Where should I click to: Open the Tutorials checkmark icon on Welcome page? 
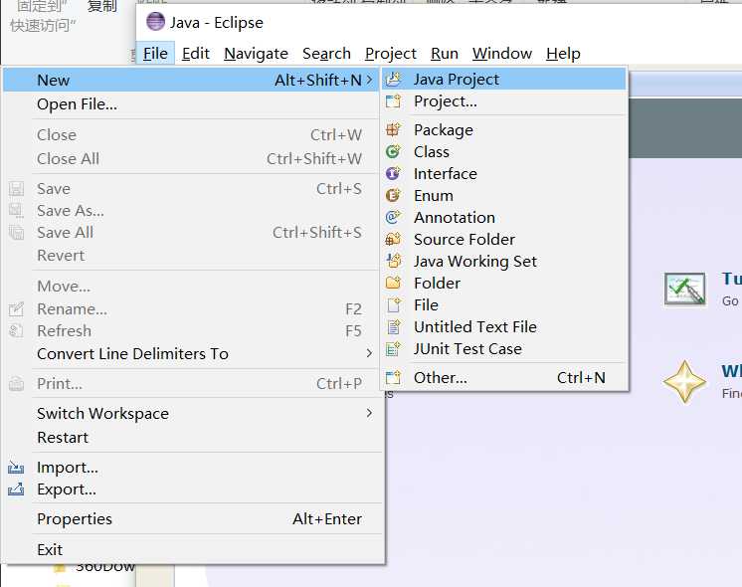[684, 289]
